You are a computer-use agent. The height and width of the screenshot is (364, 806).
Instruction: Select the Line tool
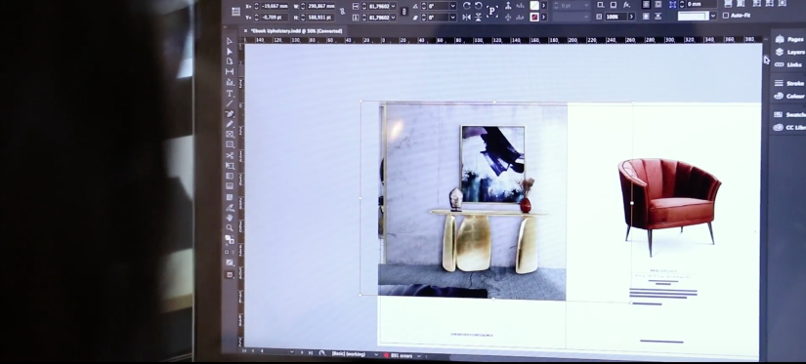[230, 103]
